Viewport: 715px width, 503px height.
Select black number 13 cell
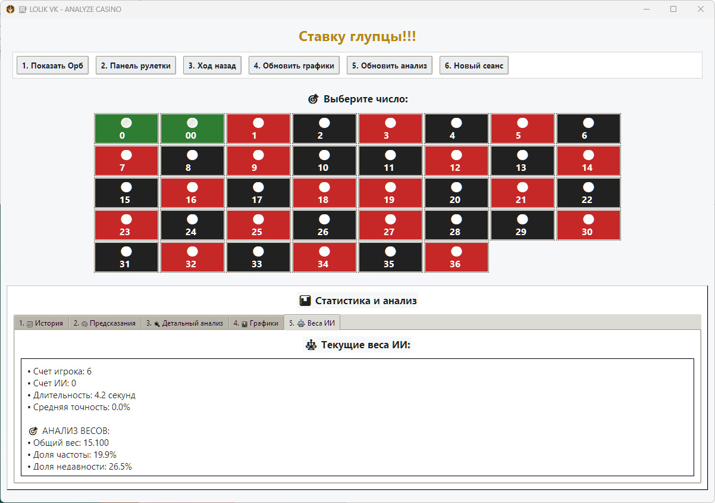click(522, 161)
